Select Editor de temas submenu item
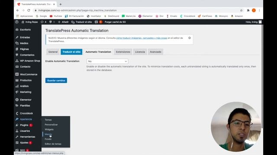277x155 pixels. [x=53, y=144]
